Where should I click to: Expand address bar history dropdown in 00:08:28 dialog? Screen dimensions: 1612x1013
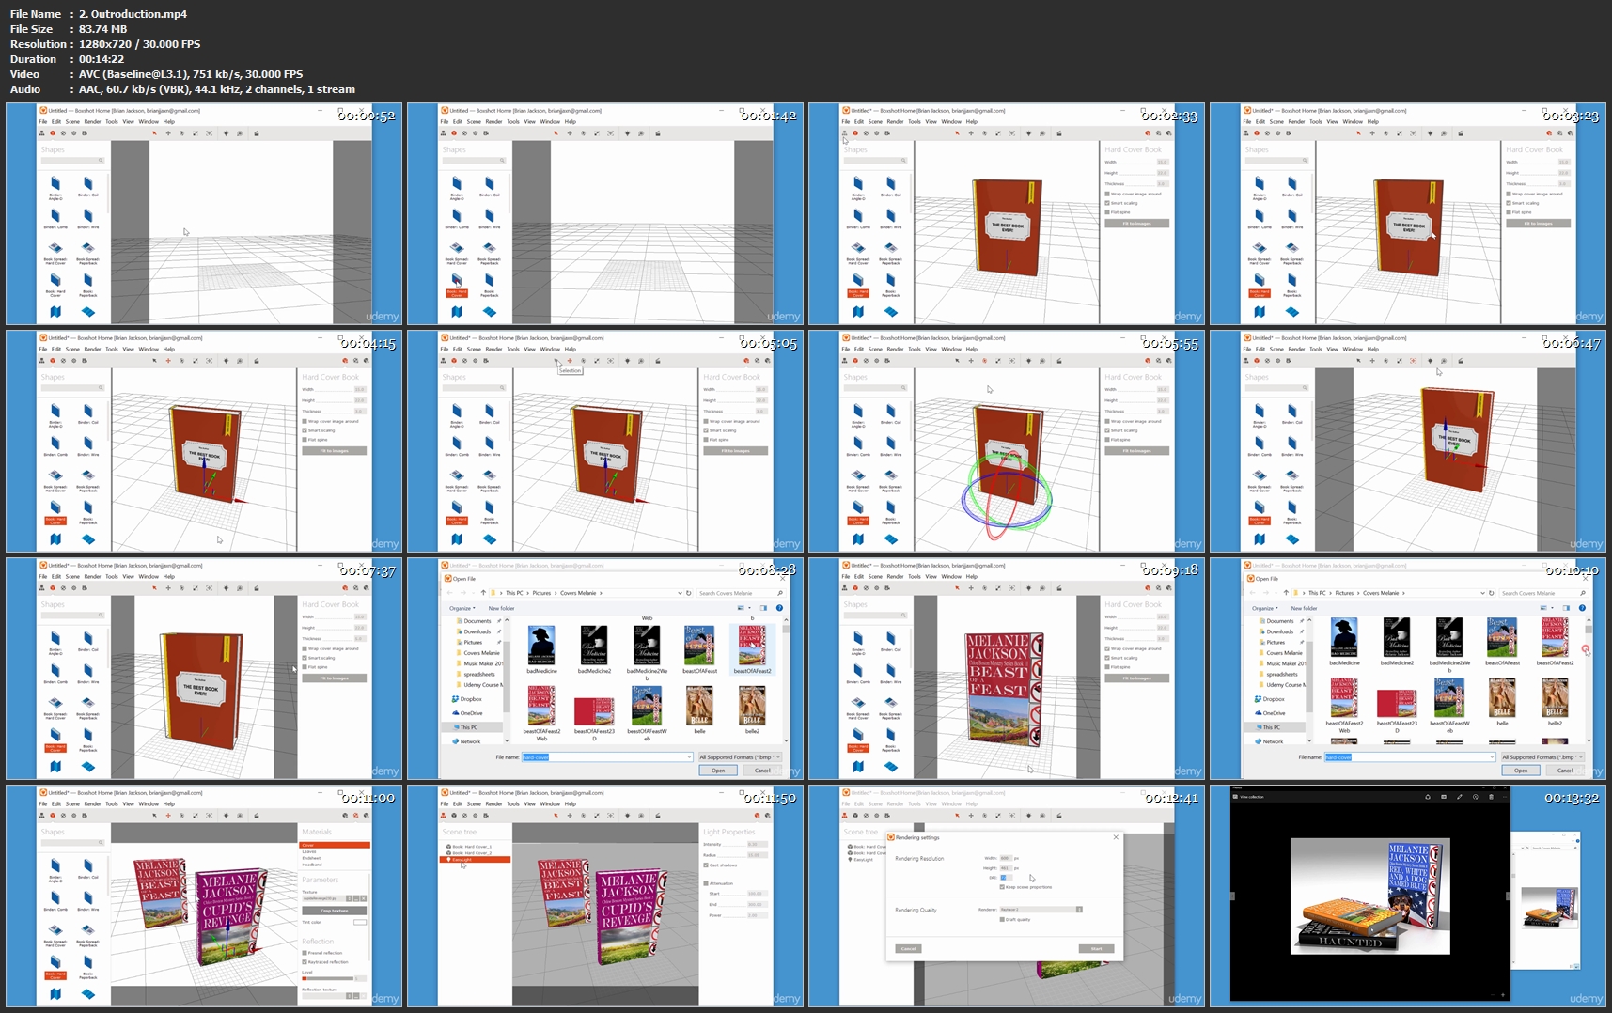point(680,593)
